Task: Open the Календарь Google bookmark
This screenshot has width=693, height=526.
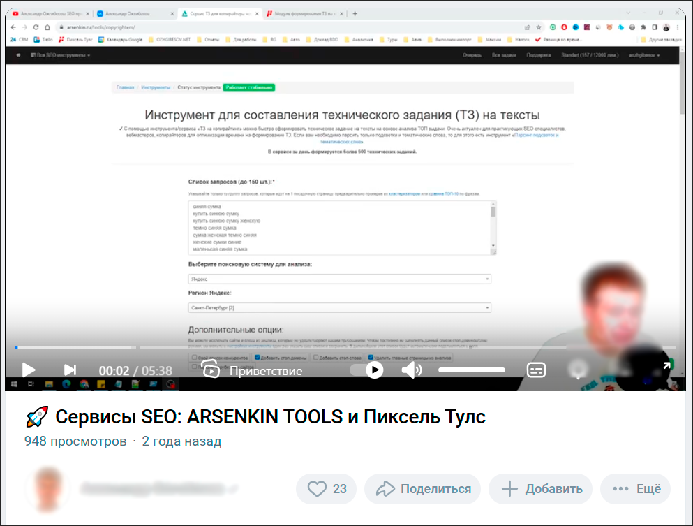Action: pyautogui.click(x=120, y=39)
